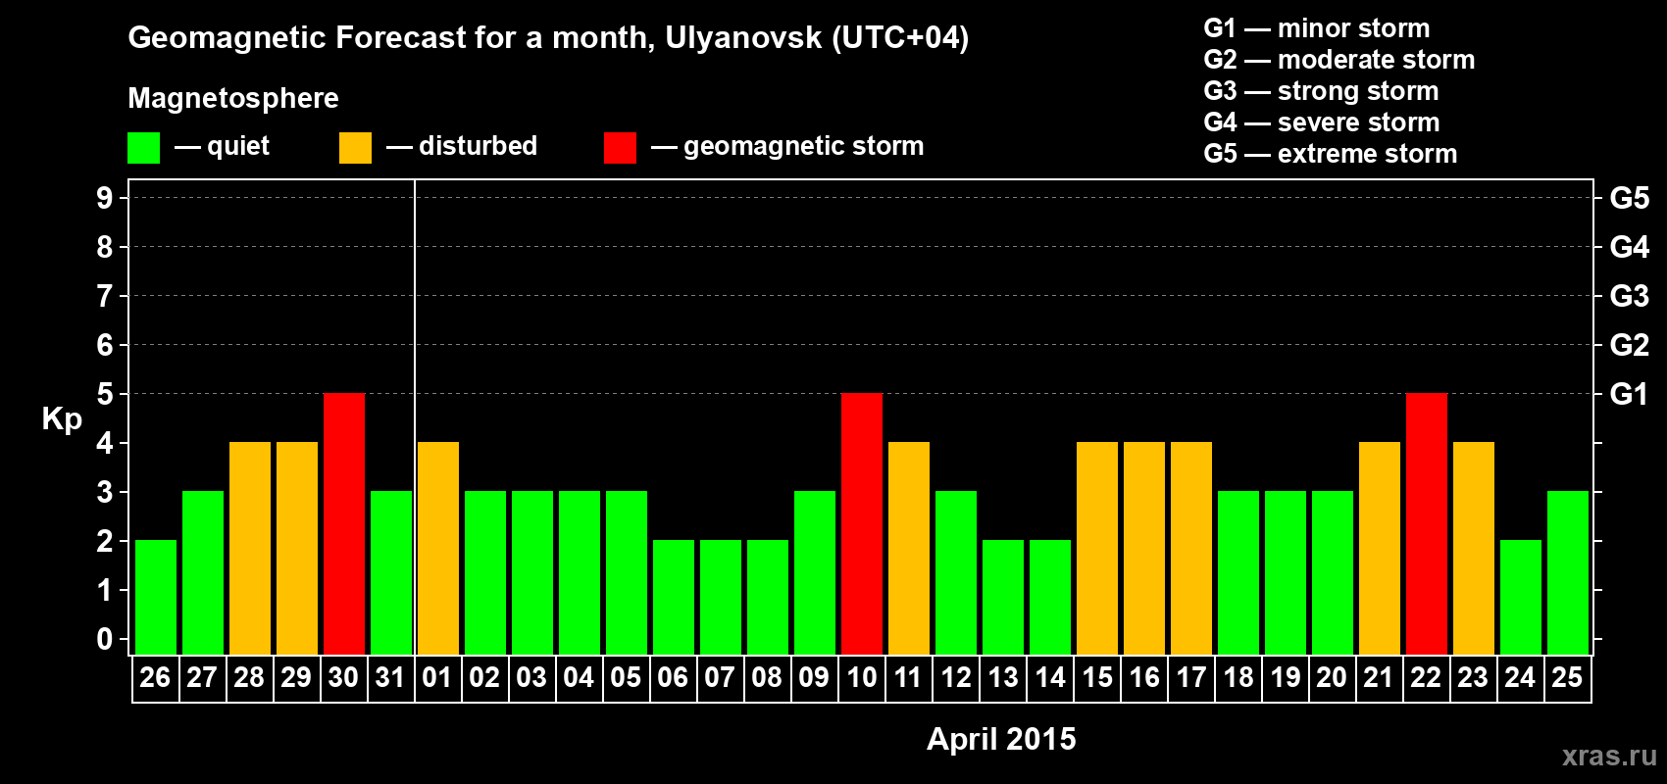Image resolution: width=1667 pixels, height=784 pixels.
Task: Click the date label 25
Action: point(1567,678)
